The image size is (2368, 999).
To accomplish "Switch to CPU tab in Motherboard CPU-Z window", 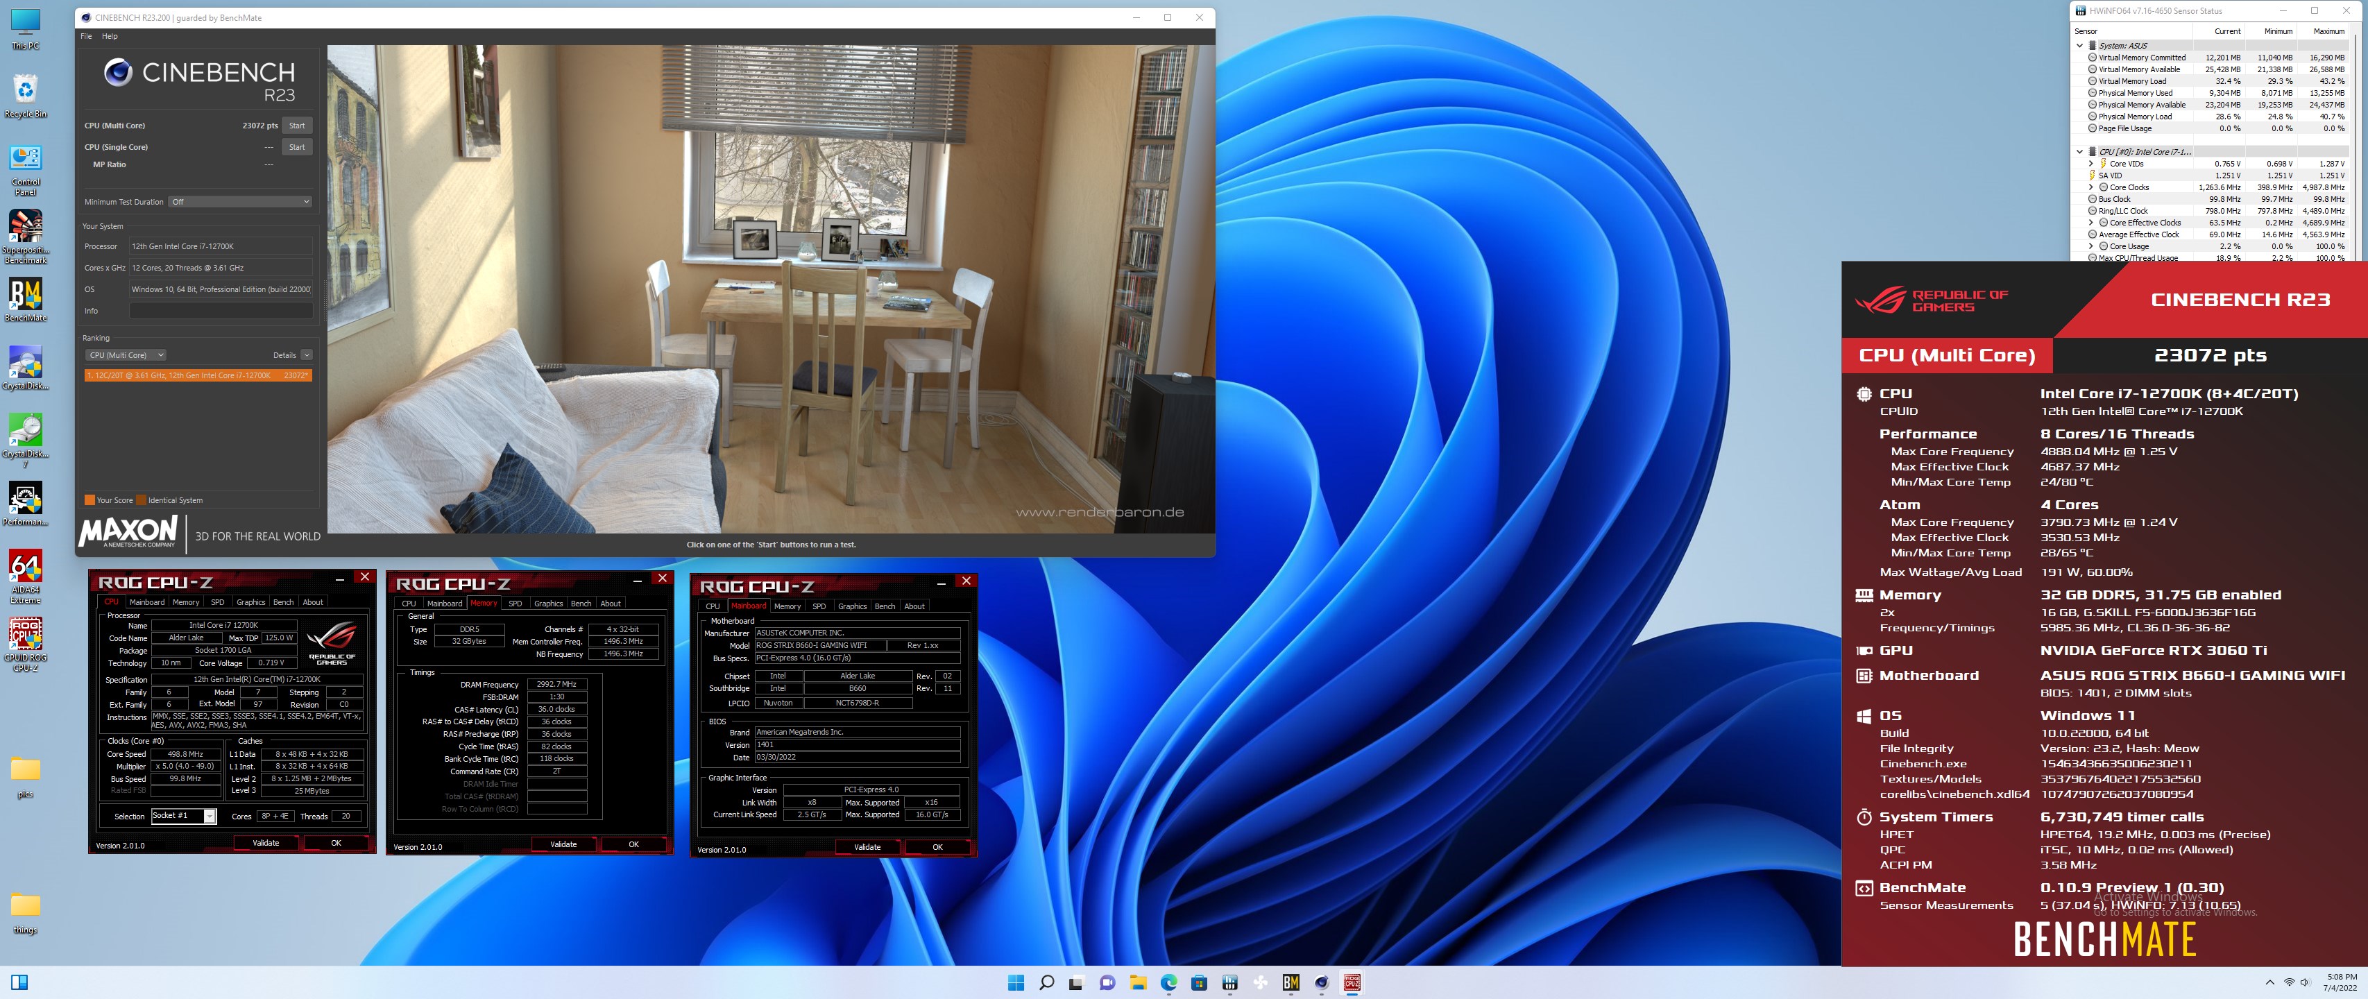I will point(713,606).
